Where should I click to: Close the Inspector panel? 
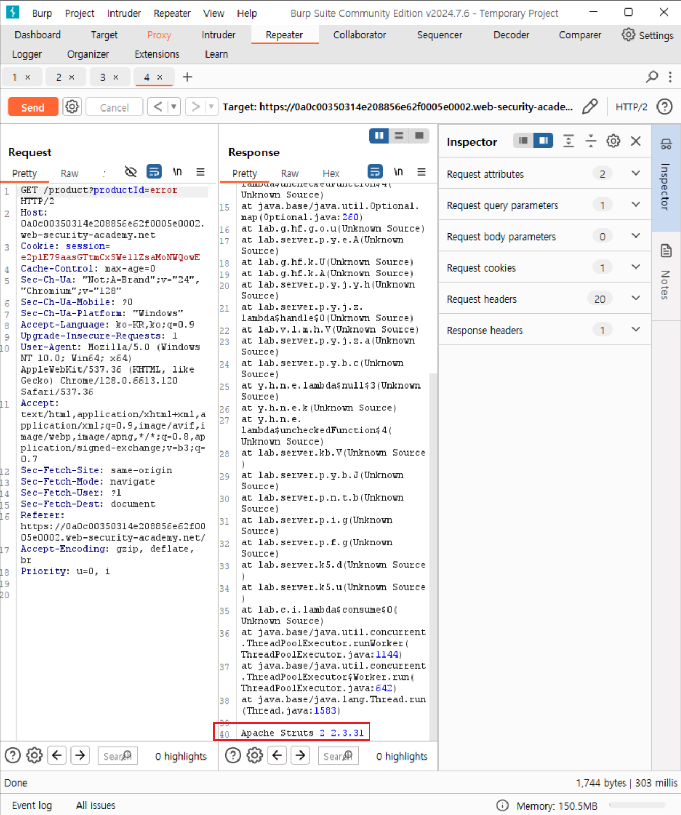point(636,141)
